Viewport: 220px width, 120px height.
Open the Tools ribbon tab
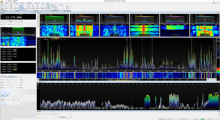tap(43, 3)
